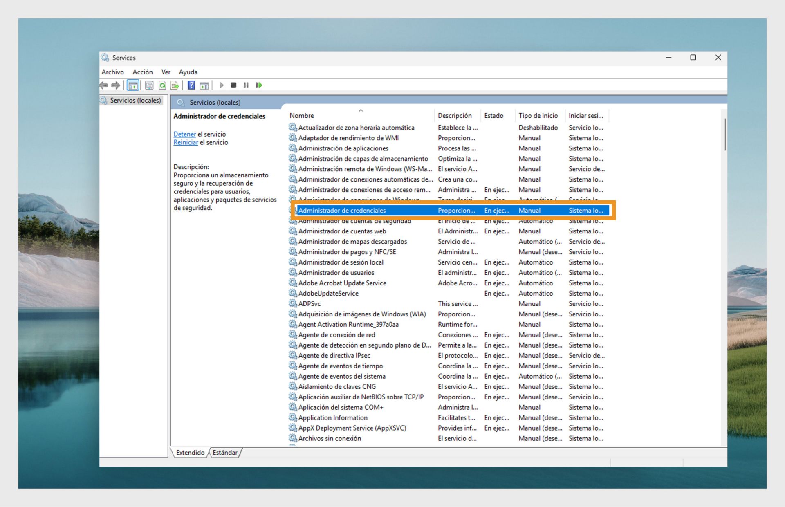
Task: Switch to the Extendido tab
Action: pos(190,453)
